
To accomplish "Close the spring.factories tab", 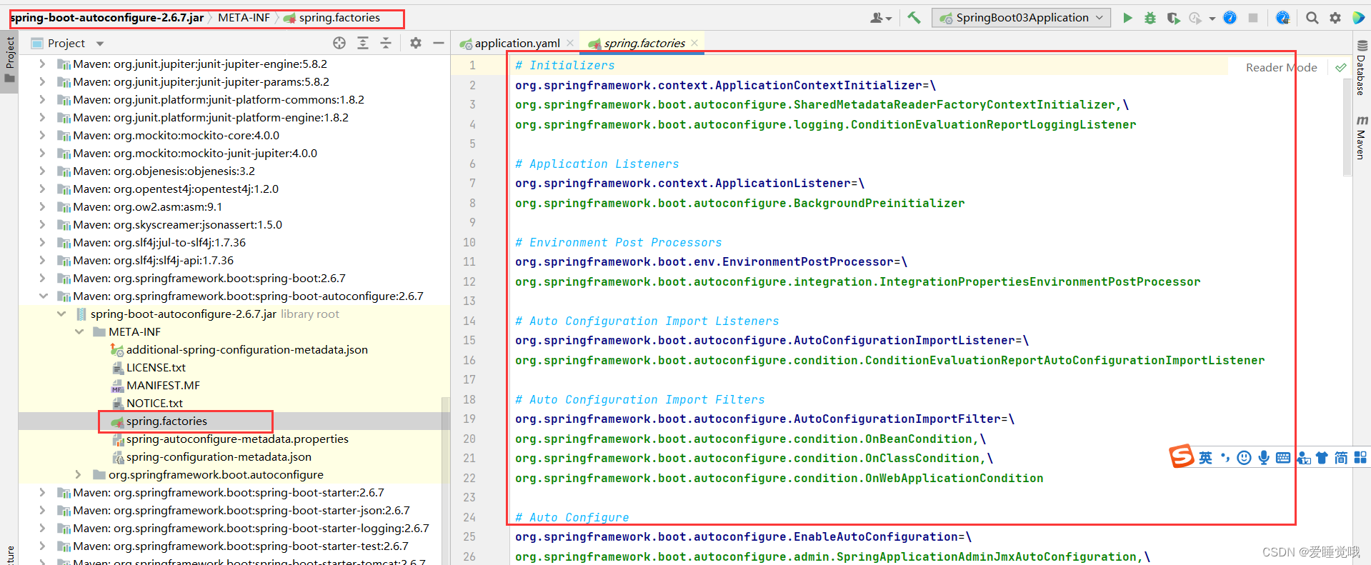I will click(694, 44).
